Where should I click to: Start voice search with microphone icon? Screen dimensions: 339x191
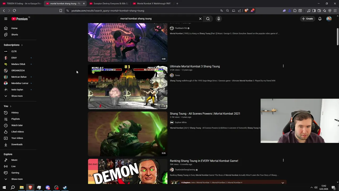pyautogui.click(x=218, y=19)
